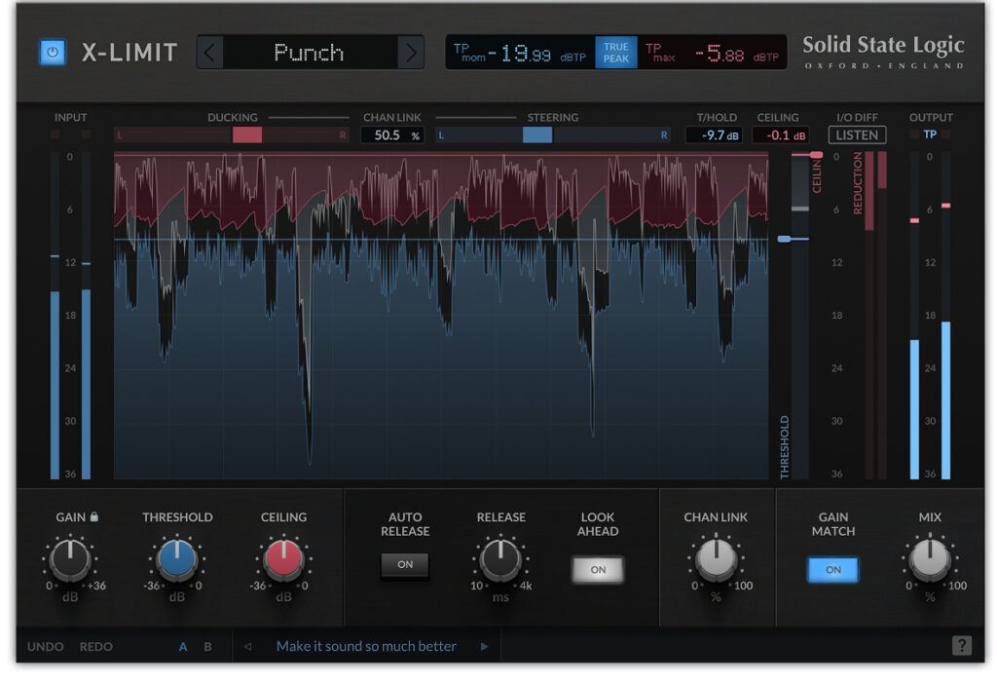Toggle the output TP indicator
The height and width of the screenshot is (682, 997).
click(x=930, y=134)
